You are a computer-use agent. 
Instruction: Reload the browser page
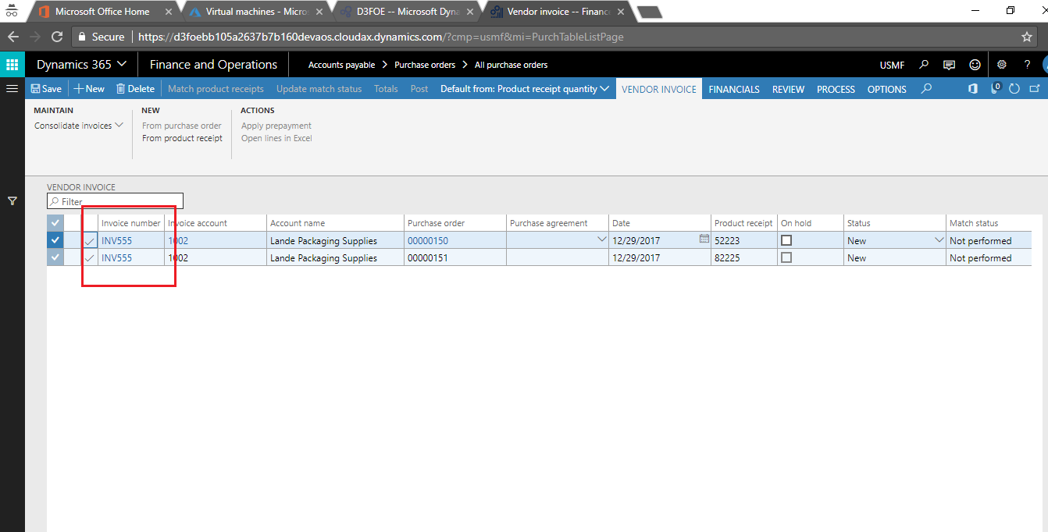[57, 37]
